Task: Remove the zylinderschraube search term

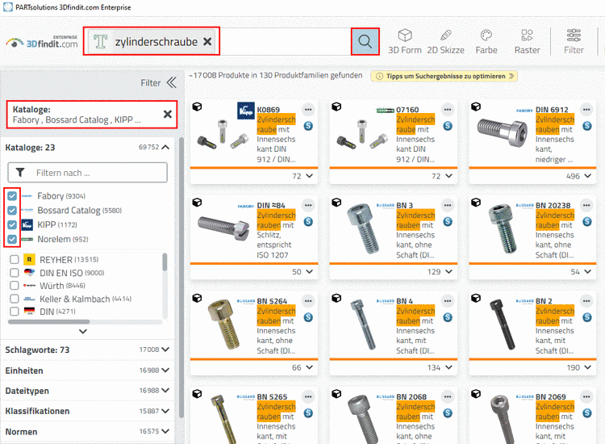Action: click(x=207, y=41)
